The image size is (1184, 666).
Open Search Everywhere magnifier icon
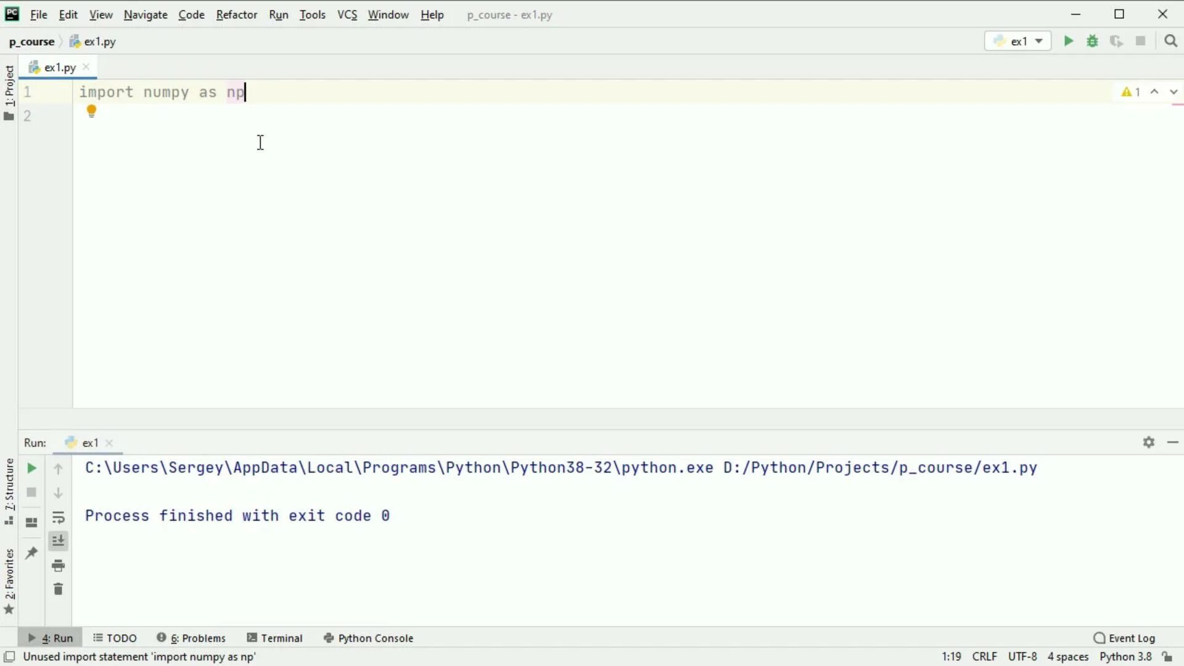click(1170, 41)
